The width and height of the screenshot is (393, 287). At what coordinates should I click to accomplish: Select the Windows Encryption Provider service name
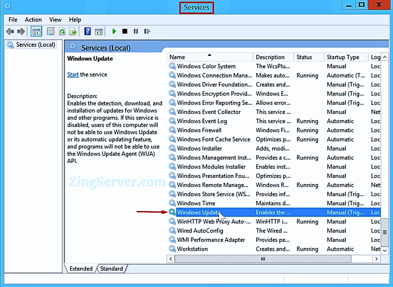tap(214, 94)
